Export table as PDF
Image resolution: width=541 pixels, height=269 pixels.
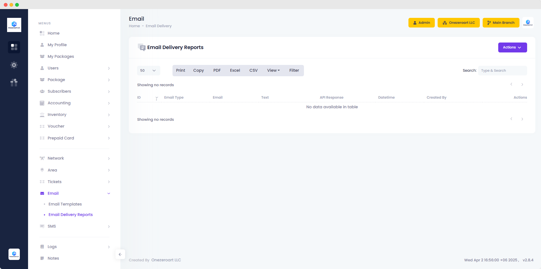(x=217, y=70)
